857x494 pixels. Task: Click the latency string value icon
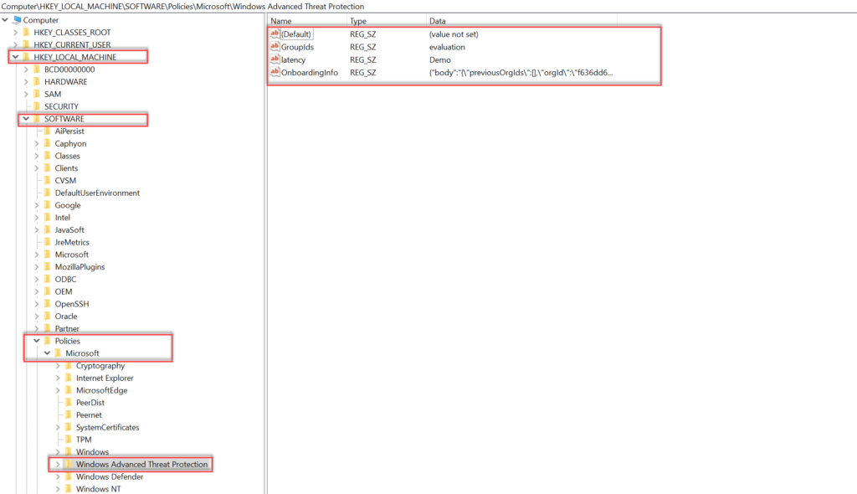(x=275, y=59)
